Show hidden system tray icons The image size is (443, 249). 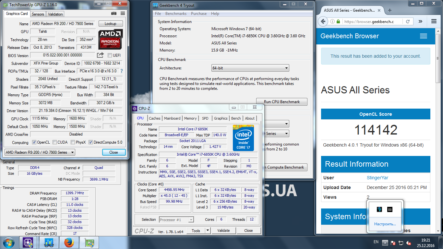(385, 243)
